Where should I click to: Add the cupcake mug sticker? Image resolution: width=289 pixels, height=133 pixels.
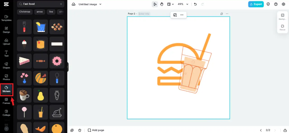coord(24,95)
